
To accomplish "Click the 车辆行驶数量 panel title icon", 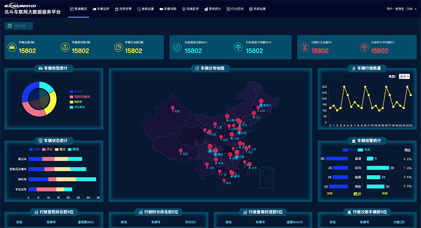I will click(354, 69).
